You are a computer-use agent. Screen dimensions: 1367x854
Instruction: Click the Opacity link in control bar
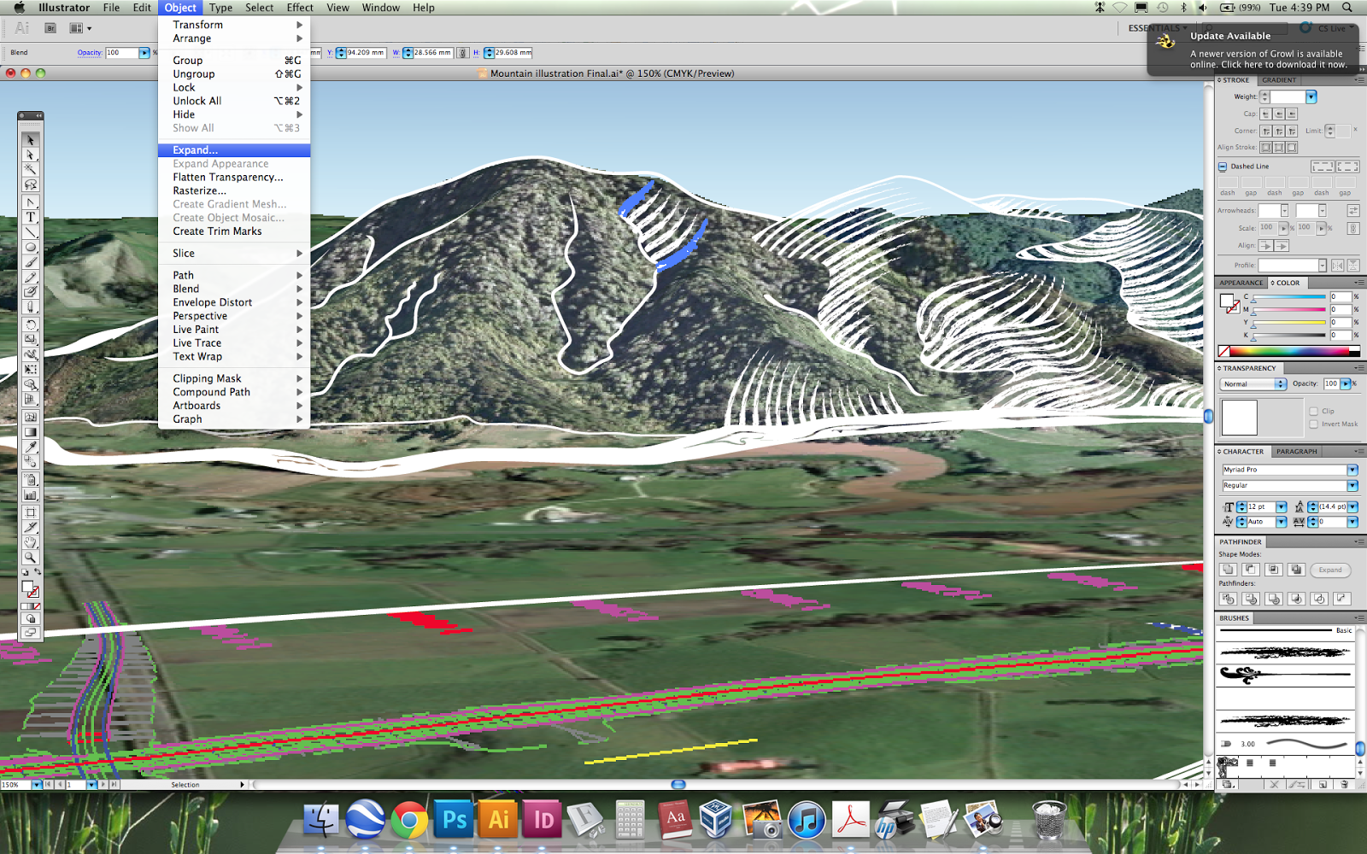[x=90, y=53]
